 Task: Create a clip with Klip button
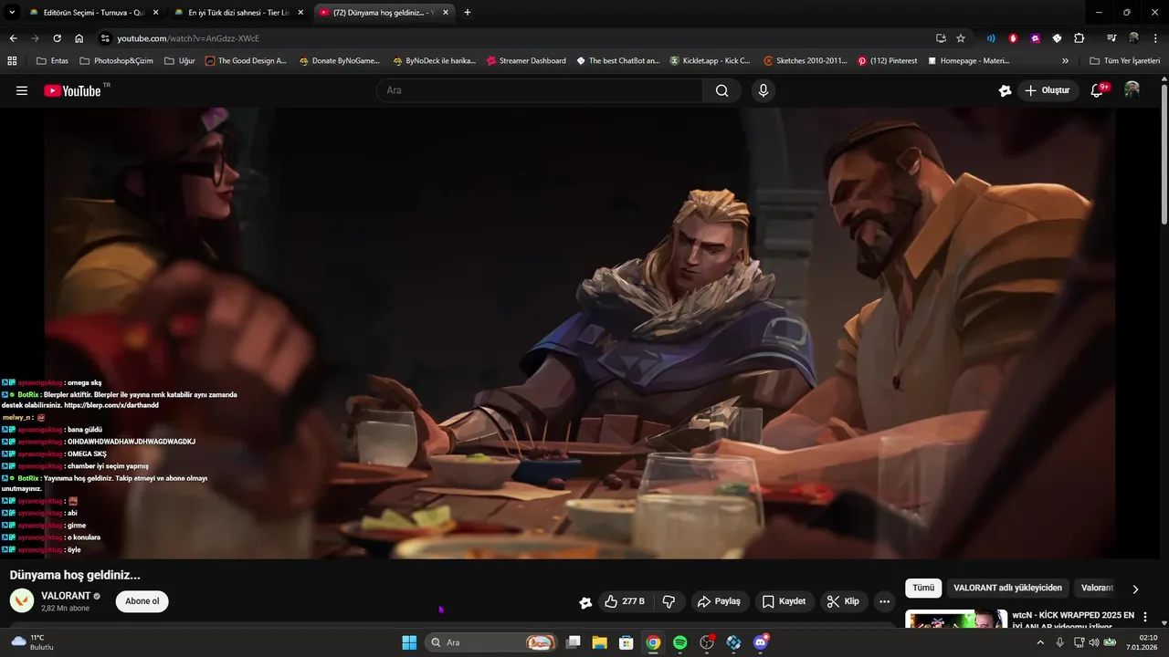[x=843, y=601]
